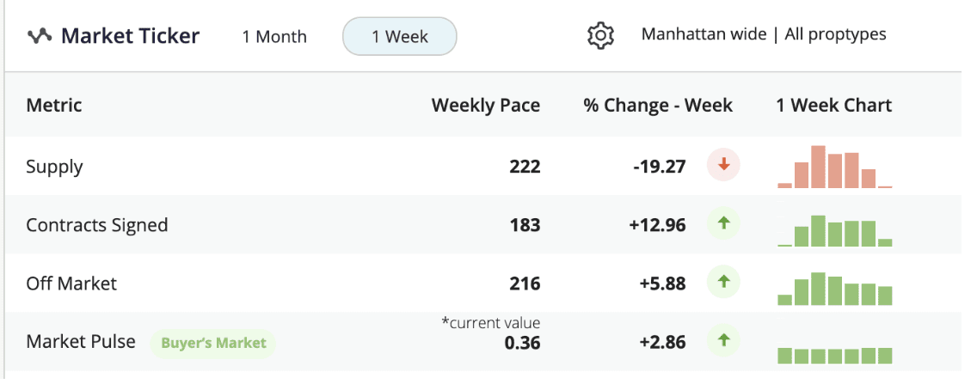
Task: Click the Market Pulse metric label
Action: coord(81,342)
